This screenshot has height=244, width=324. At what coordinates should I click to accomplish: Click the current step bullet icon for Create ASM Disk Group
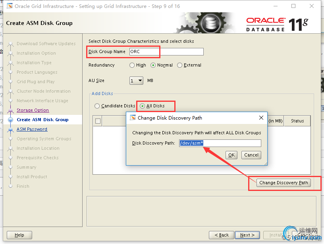(11, 120)
